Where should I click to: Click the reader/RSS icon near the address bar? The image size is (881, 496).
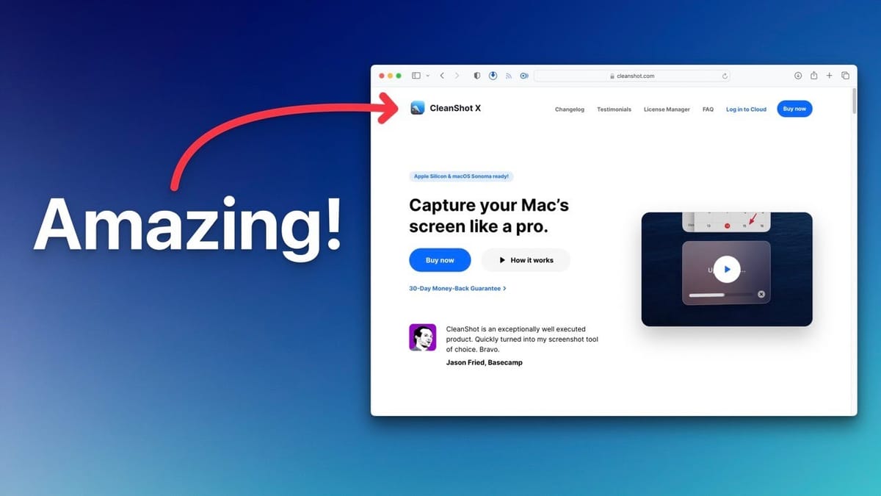tap(509, 75)
